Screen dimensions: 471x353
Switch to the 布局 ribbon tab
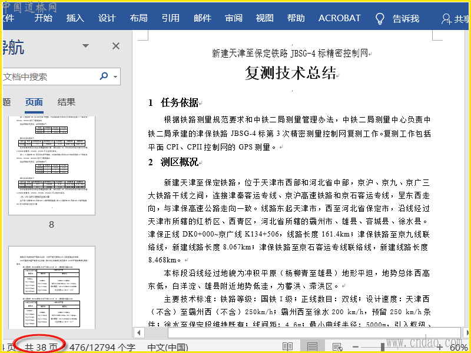pyautogui.click(x=138, y=18)
